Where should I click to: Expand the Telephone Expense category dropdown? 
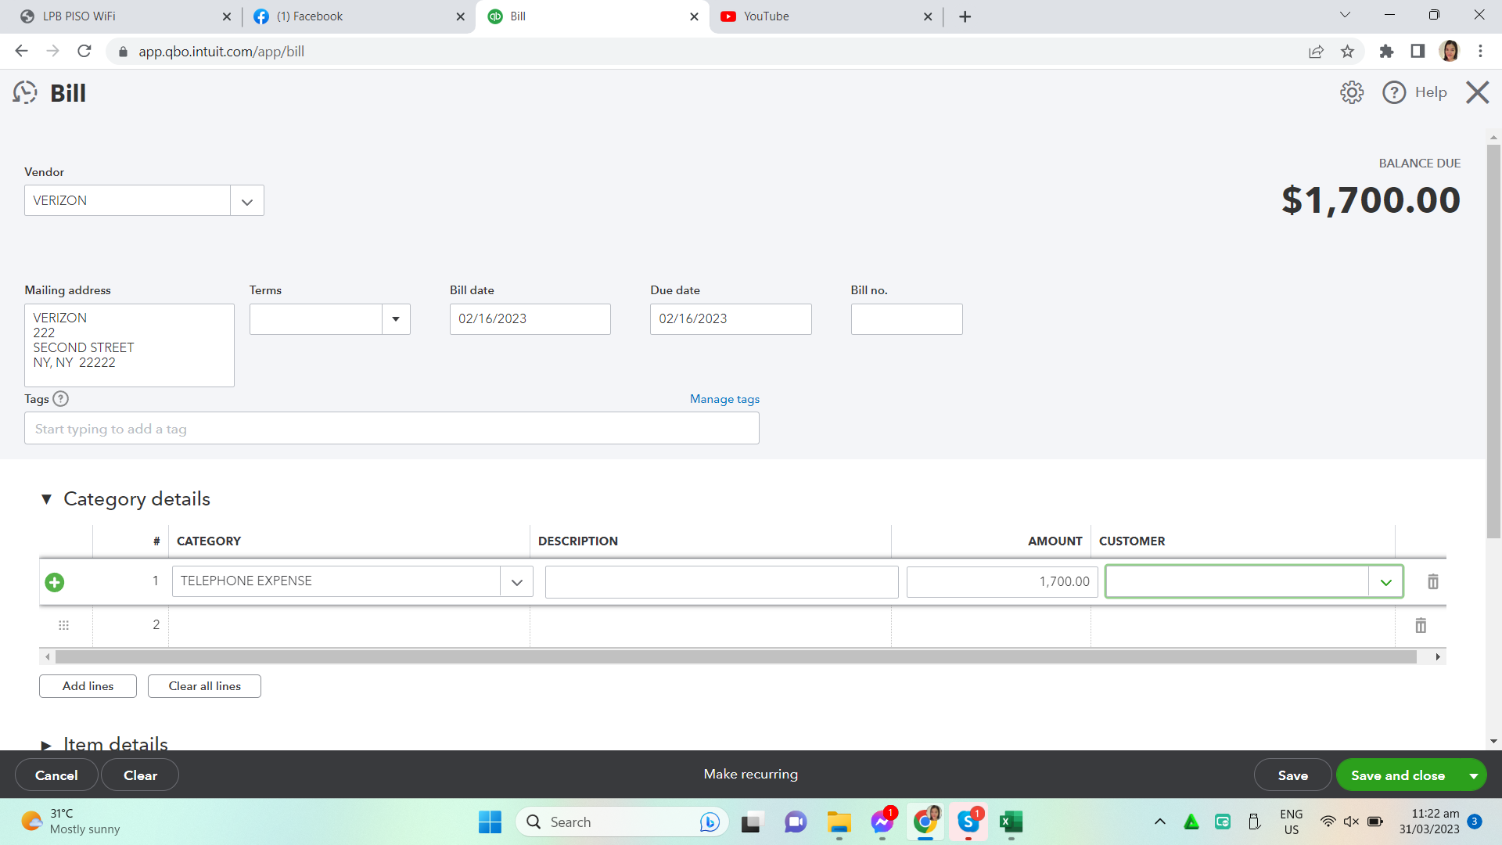coord(516,582)
